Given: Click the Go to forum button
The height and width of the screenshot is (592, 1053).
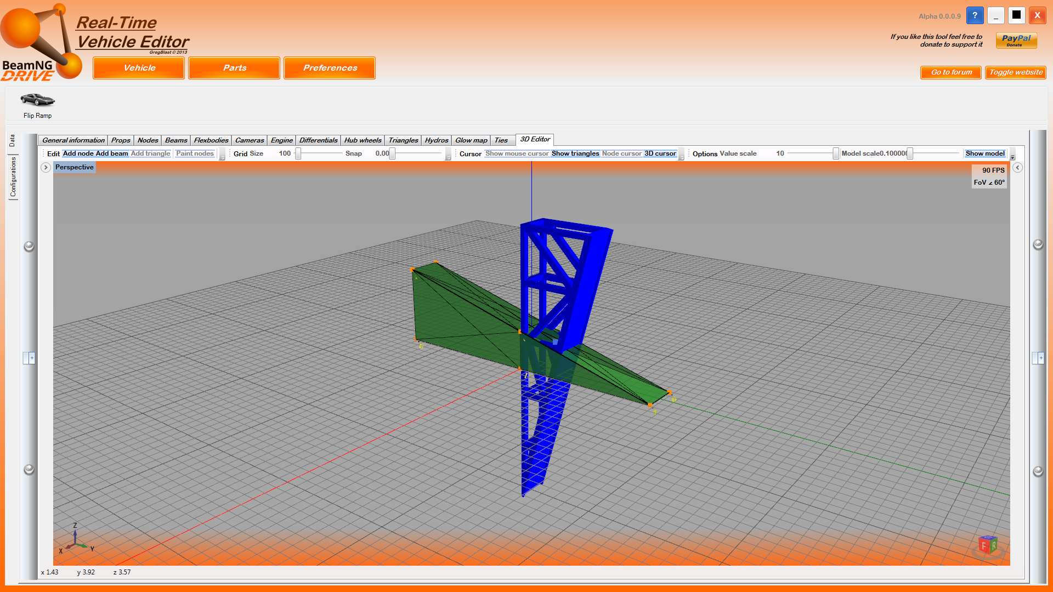Looking at the screenshot, I should 951,72.
